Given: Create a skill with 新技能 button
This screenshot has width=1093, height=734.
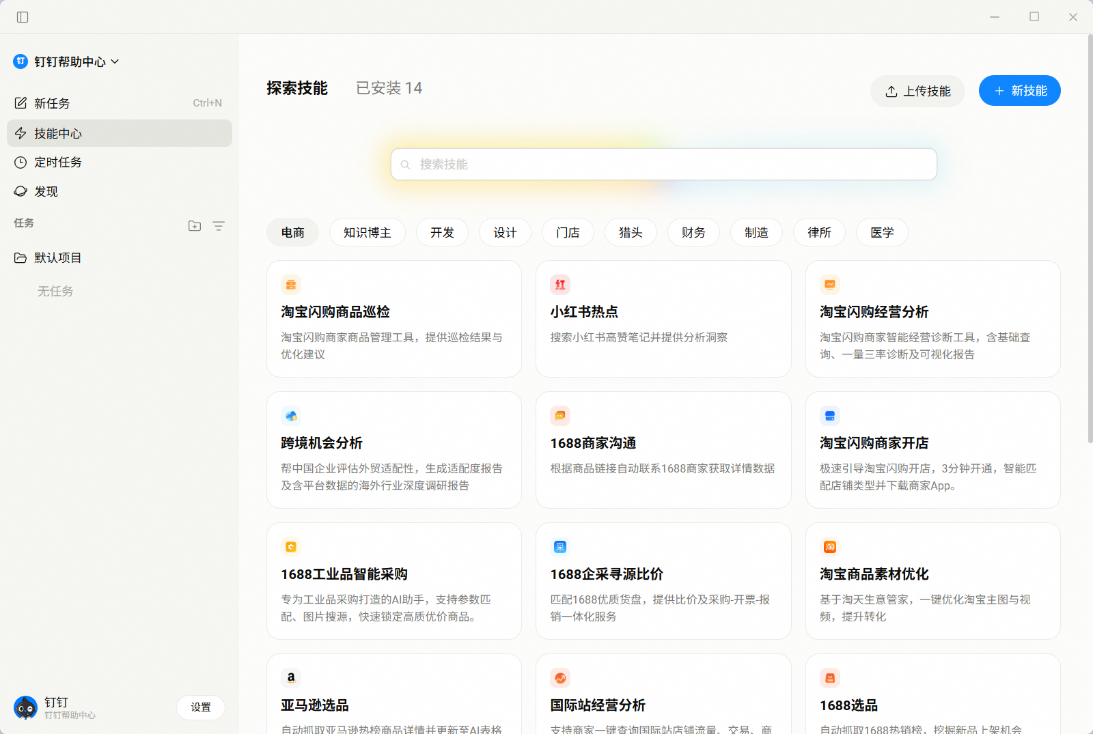Looking at the screenshot, I should pos(1020,91).
